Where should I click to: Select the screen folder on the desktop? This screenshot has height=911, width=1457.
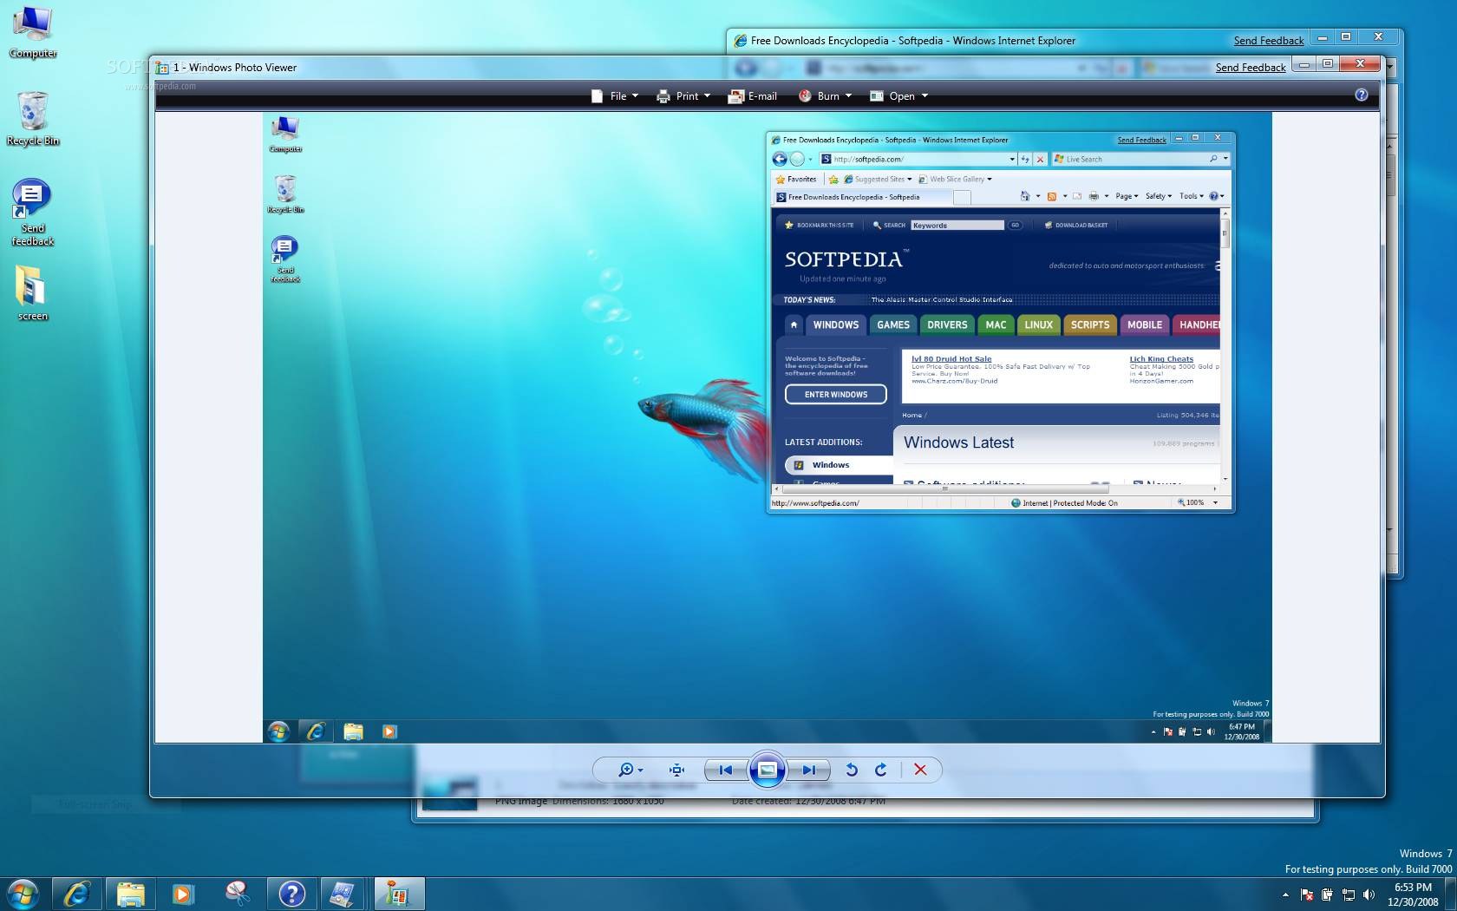coord(33,292)
